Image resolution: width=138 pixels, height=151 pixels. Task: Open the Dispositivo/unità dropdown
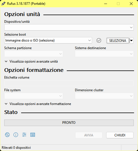point(69,28)
